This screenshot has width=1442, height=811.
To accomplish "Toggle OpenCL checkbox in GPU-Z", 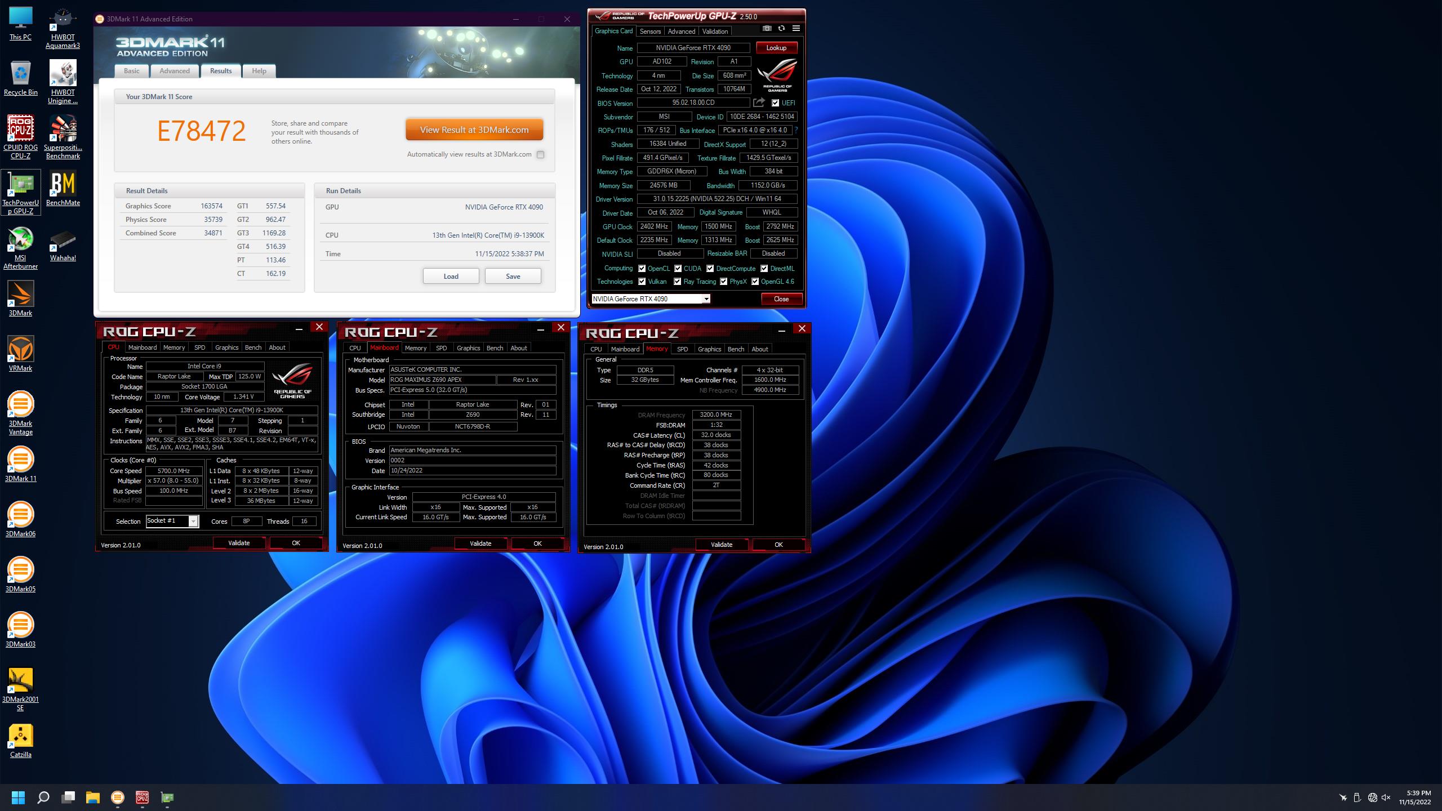I will pos(642,269).
